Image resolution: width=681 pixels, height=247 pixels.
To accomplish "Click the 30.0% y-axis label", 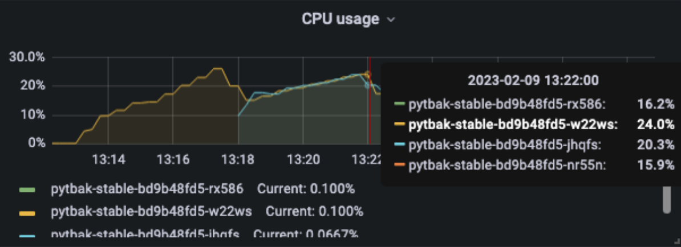I will 27,57.
